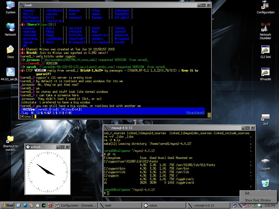
Task: Click the analog xclock face
Action: (48, 172)
